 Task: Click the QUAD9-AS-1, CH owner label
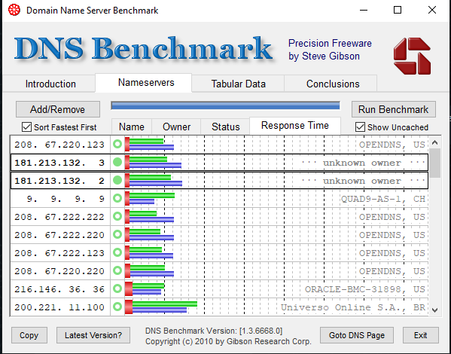(382, 199)
